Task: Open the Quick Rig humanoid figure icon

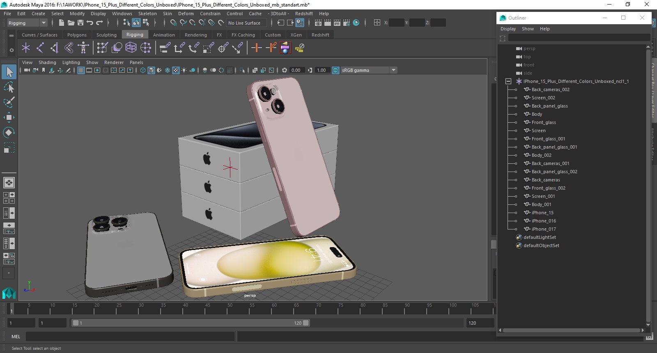Action: click(83, 48)
